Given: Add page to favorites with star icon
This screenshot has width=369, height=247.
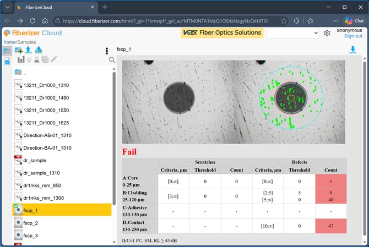Looking at the screenshot, I should [284, 21].
